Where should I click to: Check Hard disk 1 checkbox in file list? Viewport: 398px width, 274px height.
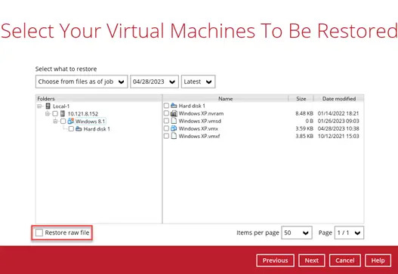[x=166, y=106]
